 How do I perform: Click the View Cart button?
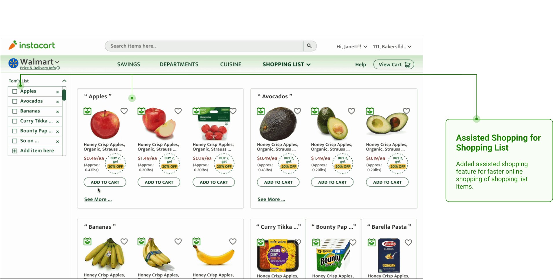(394, 64)
